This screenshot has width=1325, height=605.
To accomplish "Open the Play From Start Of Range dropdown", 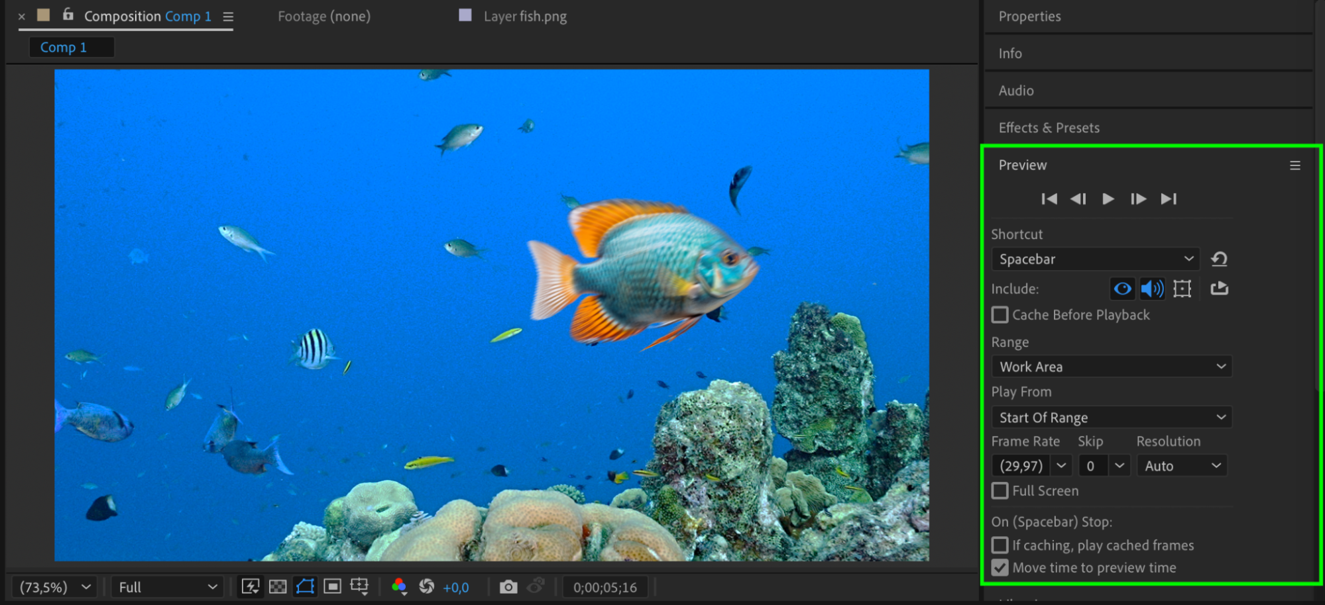I will (1112, 418).
